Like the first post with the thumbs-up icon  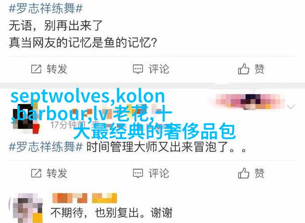pyautogui.click(x=244, y=69)
